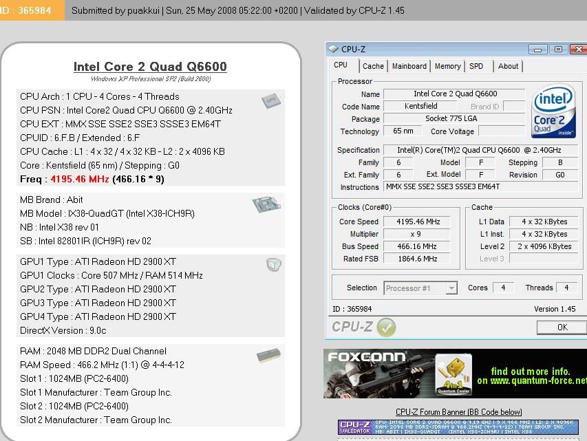587x441 pixels.
Task: Click 'Submitted by puakkui' header text
Action: click(116, 10)
